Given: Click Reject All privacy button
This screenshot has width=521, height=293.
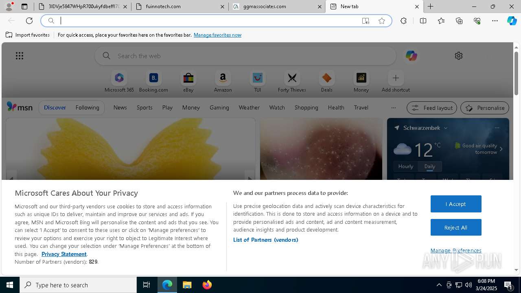Looking at the screenshot, I should click(456, 227).
